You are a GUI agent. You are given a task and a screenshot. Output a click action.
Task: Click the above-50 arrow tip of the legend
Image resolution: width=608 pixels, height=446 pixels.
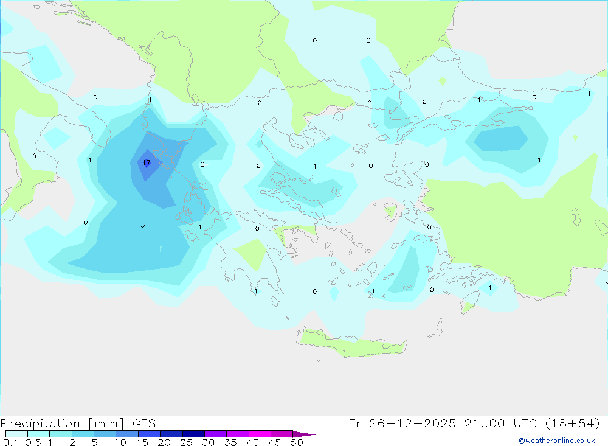pos(303,434)
